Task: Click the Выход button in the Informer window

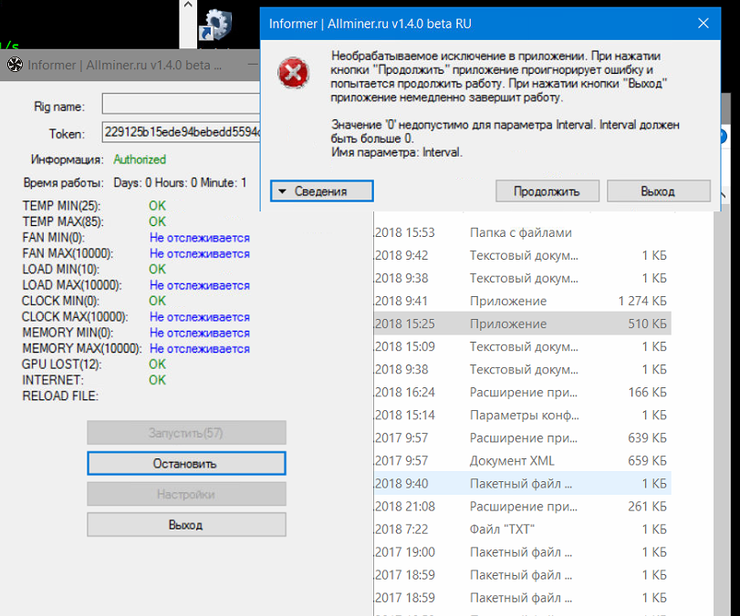Action: 186,525
